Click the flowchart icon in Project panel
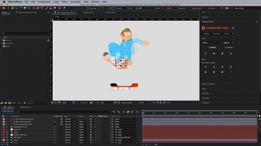Viewport: 261px width, 146px height. click(48, 40)
